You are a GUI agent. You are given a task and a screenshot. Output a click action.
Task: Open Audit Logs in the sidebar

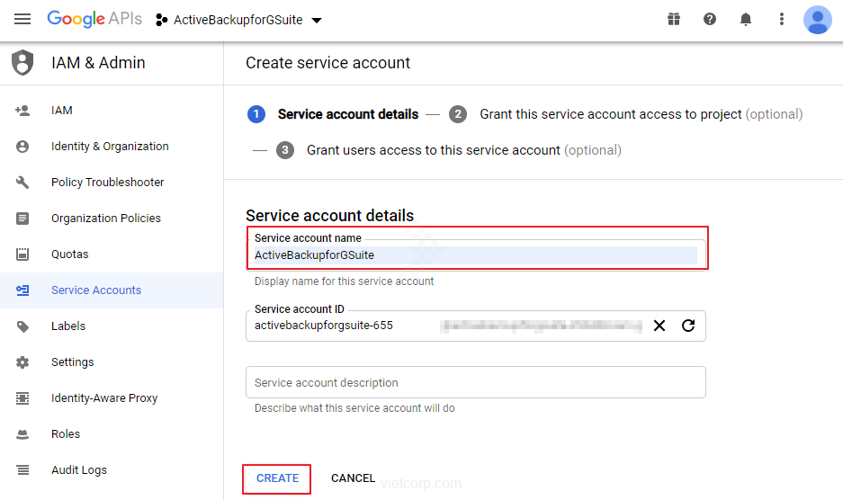click(x=79, y=470)
